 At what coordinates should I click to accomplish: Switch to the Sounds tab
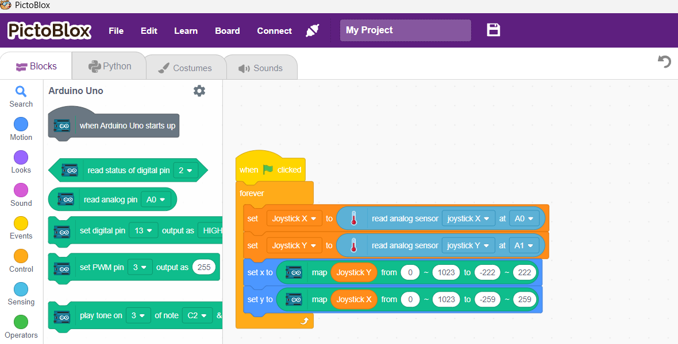click(x=261, y=68)
